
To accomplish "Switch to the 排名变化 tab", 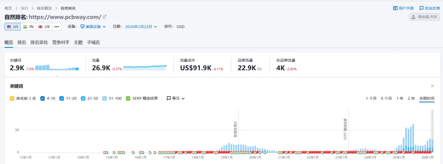I will point(39,43).
